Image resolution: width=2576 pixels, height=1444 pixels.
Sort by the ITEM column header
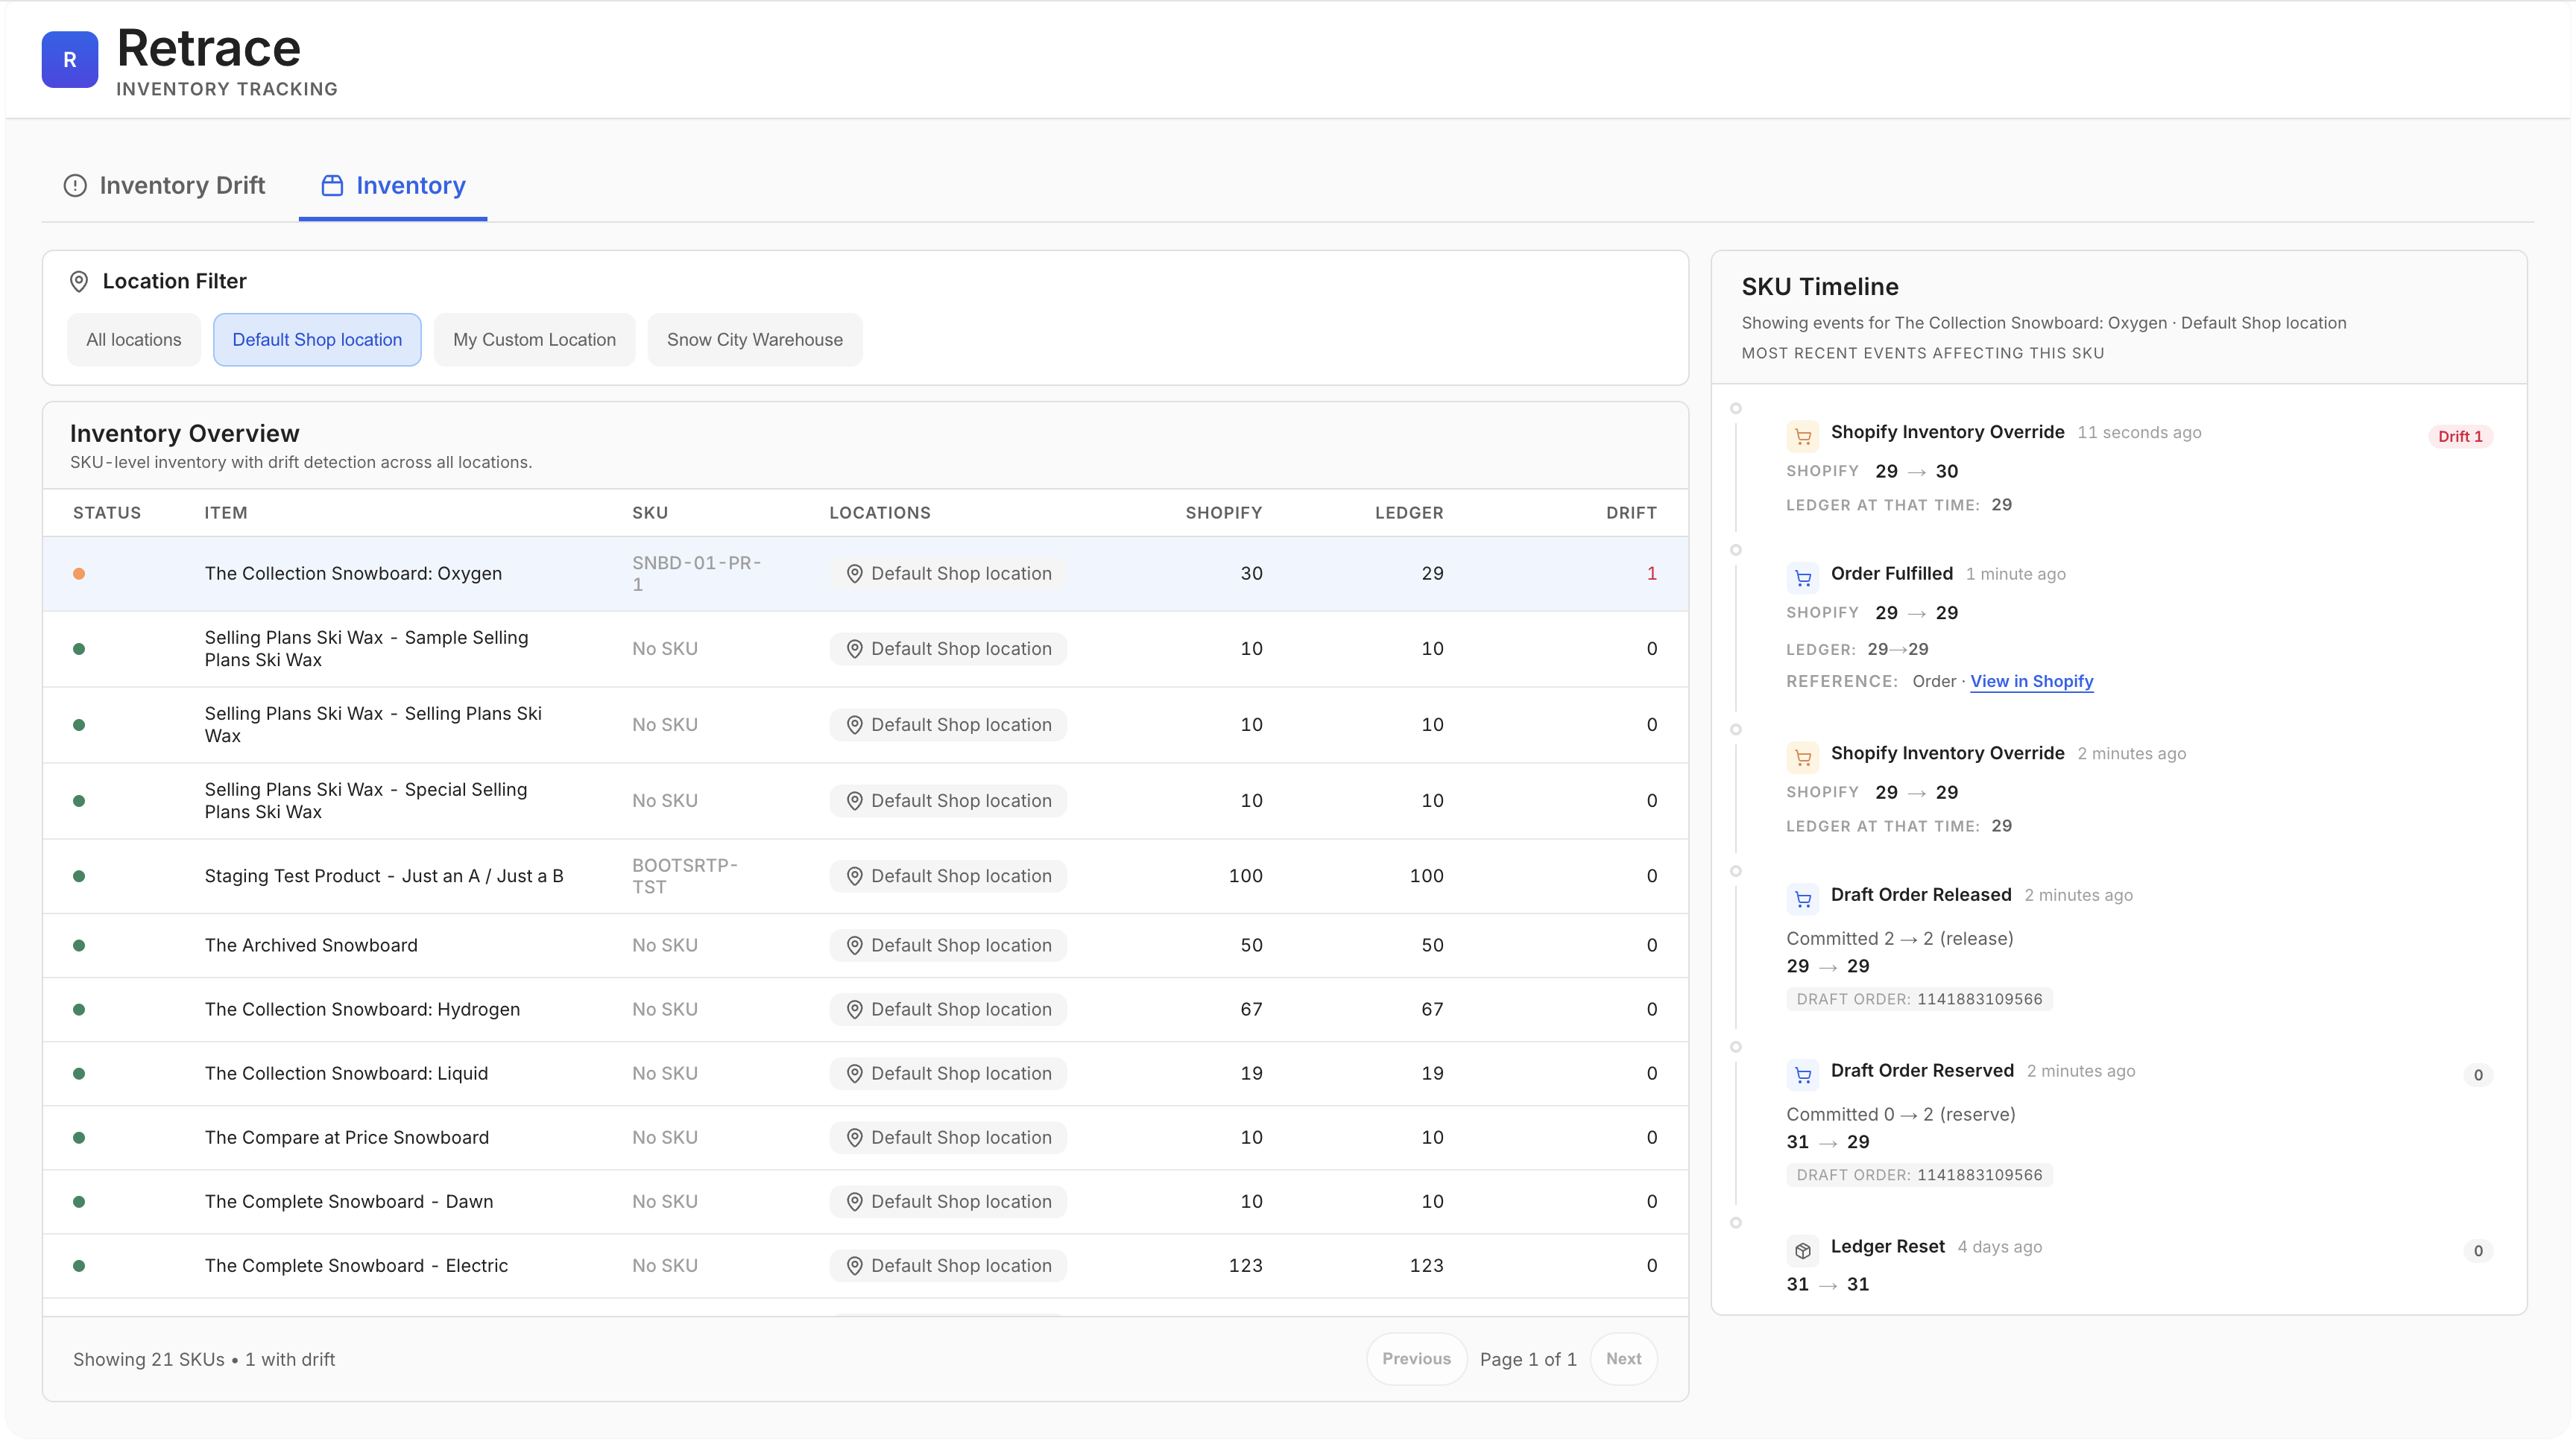pos(226,513)
